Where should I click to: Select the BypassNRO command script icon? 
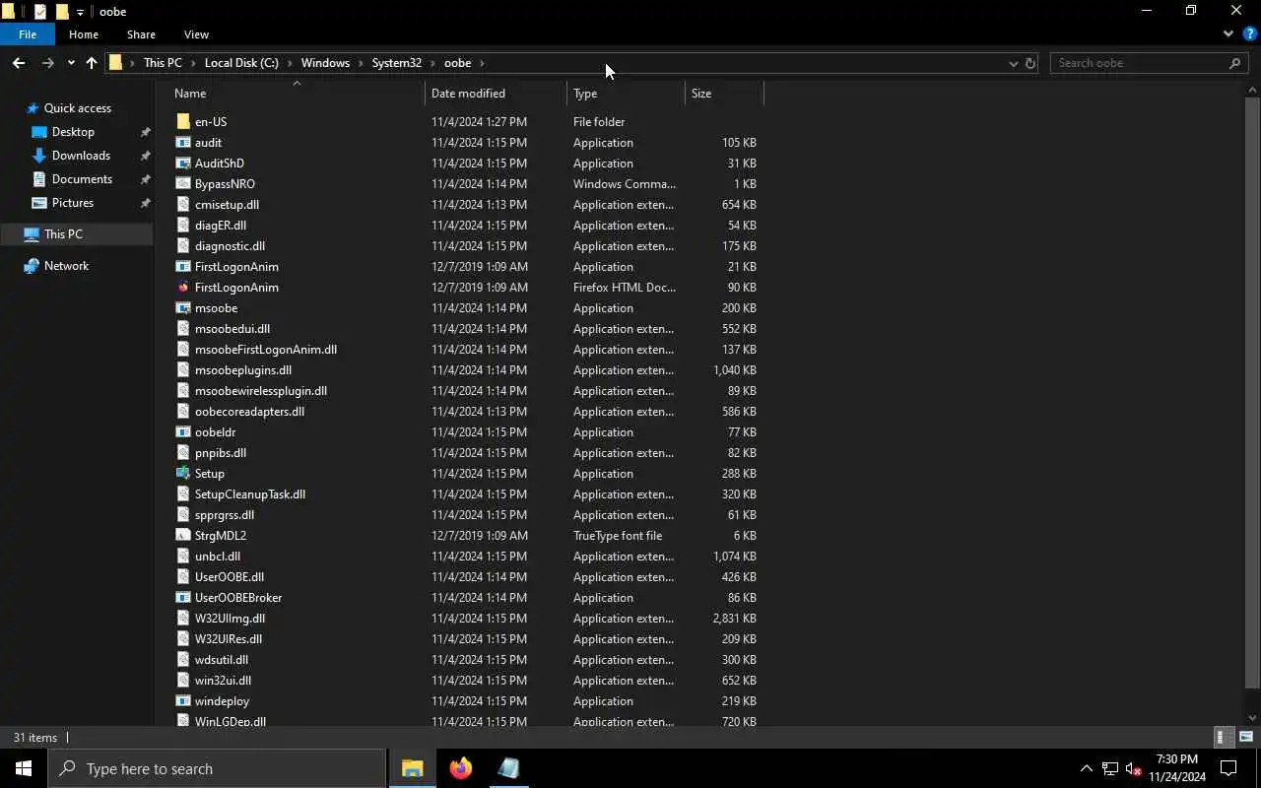pos(183,184)
